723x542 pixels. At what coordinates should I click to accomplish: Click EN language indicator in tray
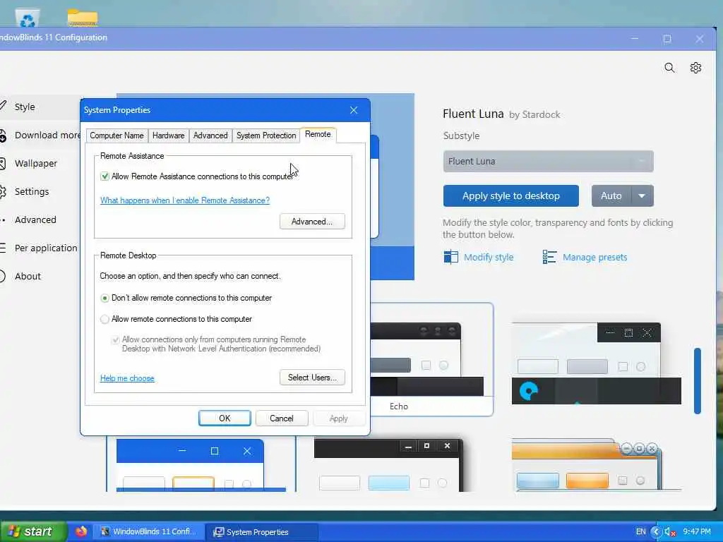[641, 532]
